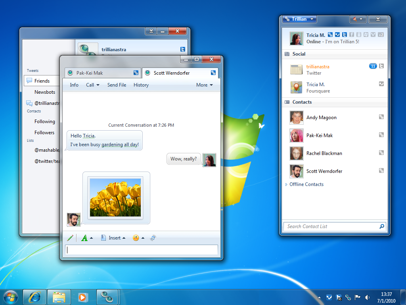Open the font formatting tool
The image size is (406, 305).
tap(85, 237)
